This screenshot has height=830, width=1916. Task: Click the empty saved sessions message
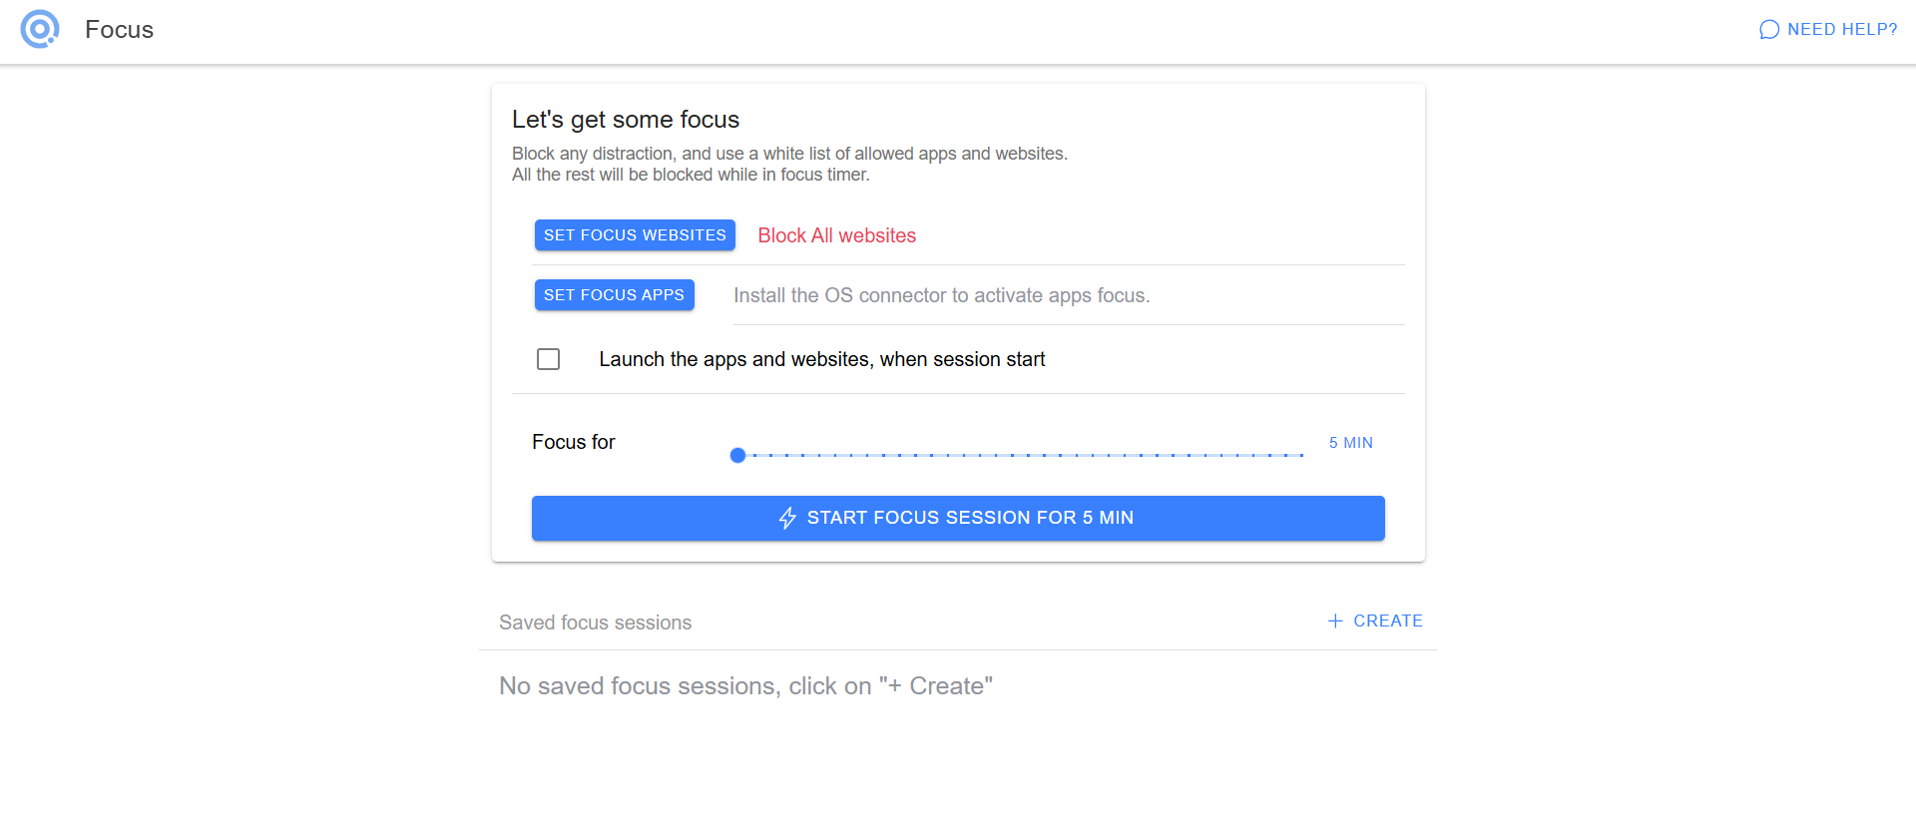pyautogui.click(x=745, y=685)
